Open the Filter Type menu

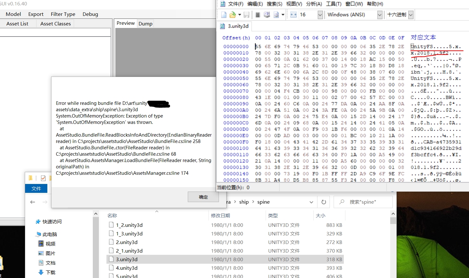coord(63,14)
